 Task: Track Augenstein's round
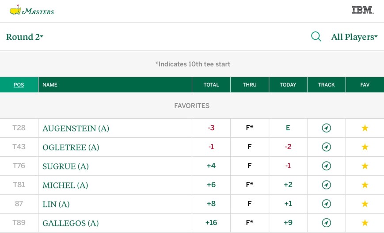(x=326, y=128)
